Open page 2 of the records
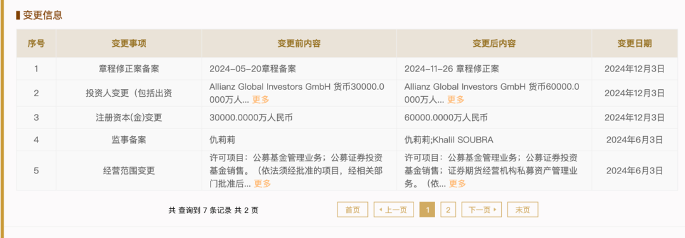 (448, 210)
